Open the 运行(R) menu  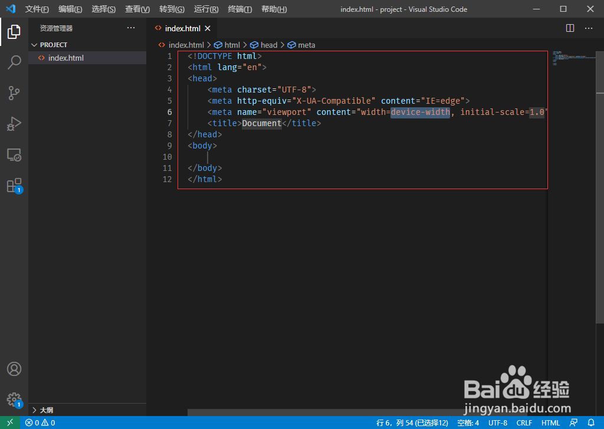pyautogui.click(x=206, y=9)
